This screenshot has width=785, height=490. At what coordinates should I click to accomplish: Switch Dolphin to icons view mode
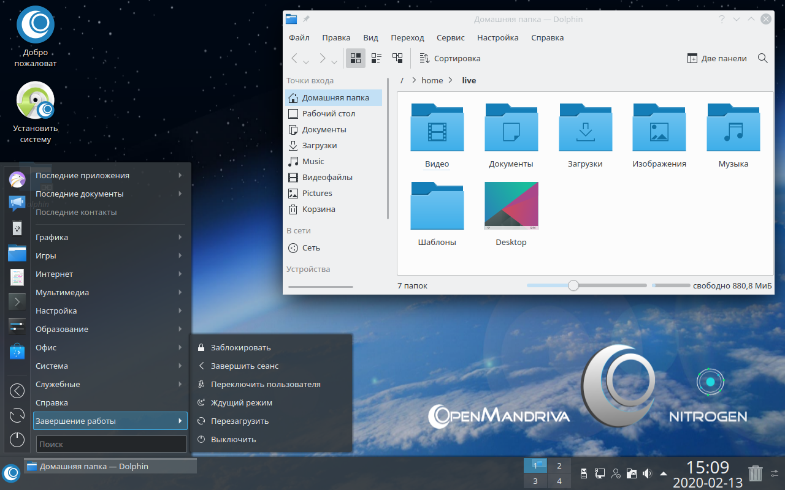coord(356,58)
